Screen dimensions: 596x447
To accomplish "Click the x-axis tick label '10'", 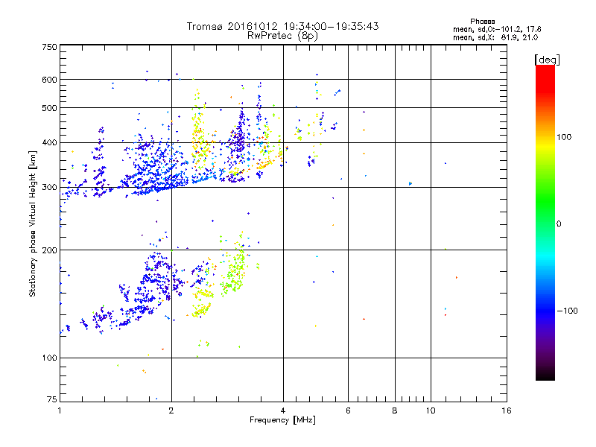I will tap(431, 410).
